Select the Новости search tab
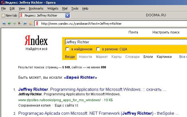The width and height of the screenshot is (187, 117). pos(85,57)
